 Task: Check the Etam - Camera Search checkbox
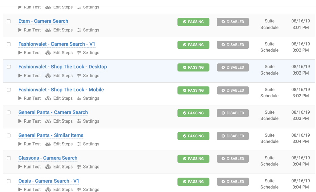[9, 21]
